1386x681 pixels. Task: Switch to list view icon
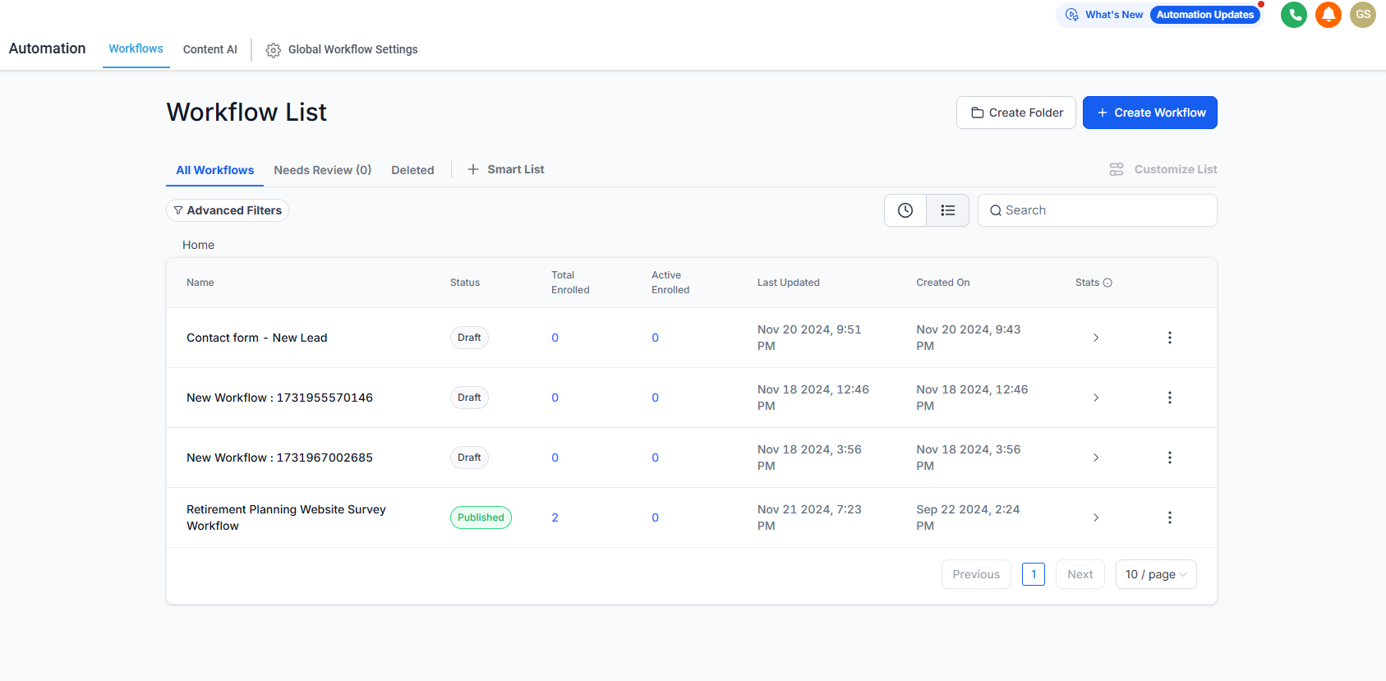[948, 210]
